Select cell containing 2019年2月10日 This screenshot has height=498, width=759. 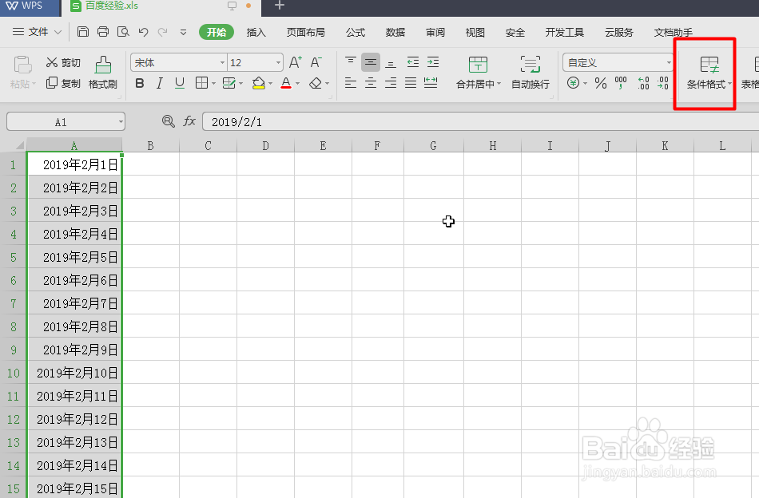click(x=74, y=373)
